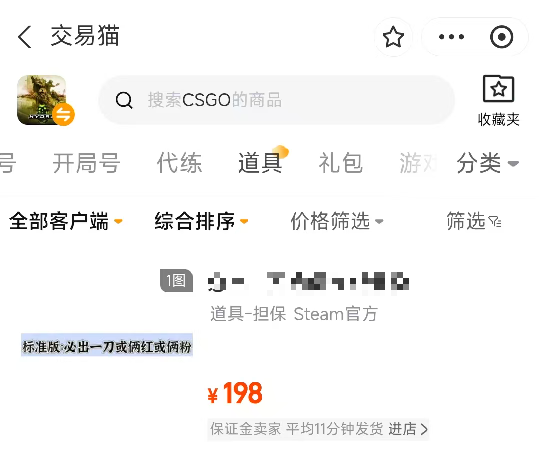Tap the ¥198 item price
539x455 pixels.
(x=235, y=393)
